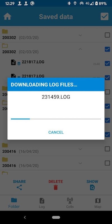Tap the Android back navigation arrow
Image resolution: width=112 pixels, height=224 pixels.
click(25, 217)
